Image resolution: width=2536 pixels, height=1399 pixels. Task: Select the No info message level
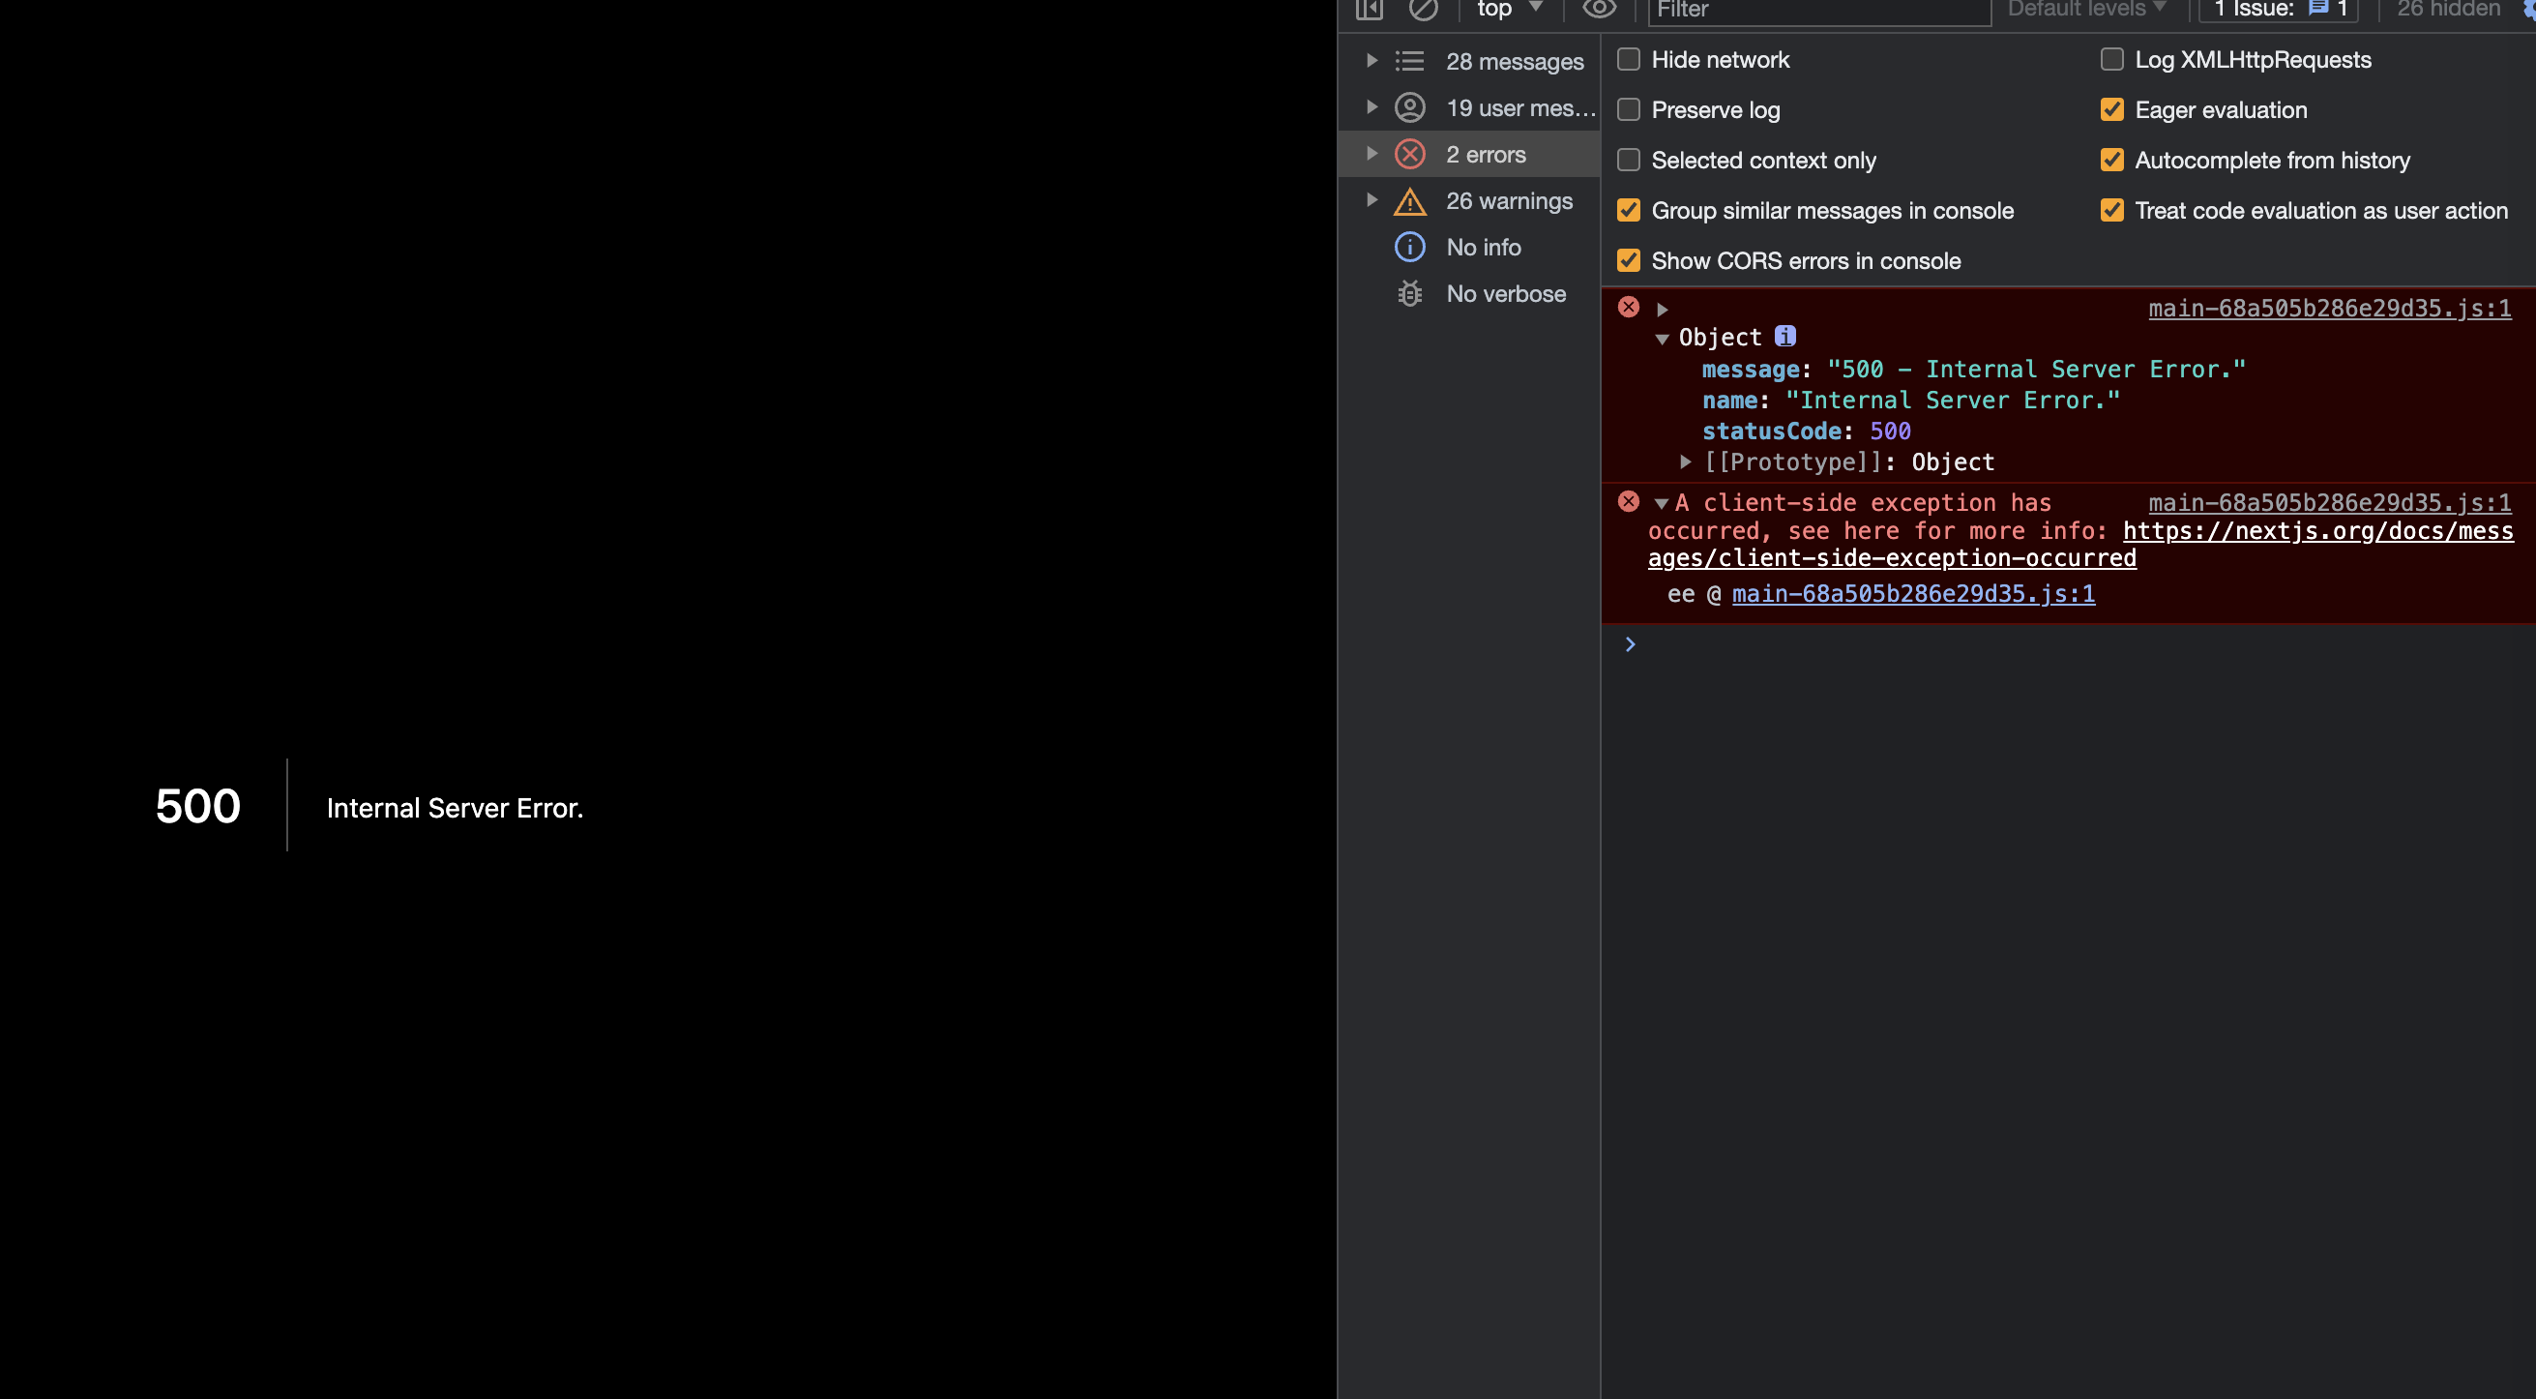click(x=1483, y=247)
